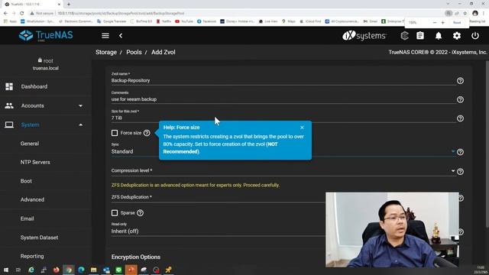Screen dimensions: 489x275
Task: Open the task manager clipboard icon
Action: 420,36
